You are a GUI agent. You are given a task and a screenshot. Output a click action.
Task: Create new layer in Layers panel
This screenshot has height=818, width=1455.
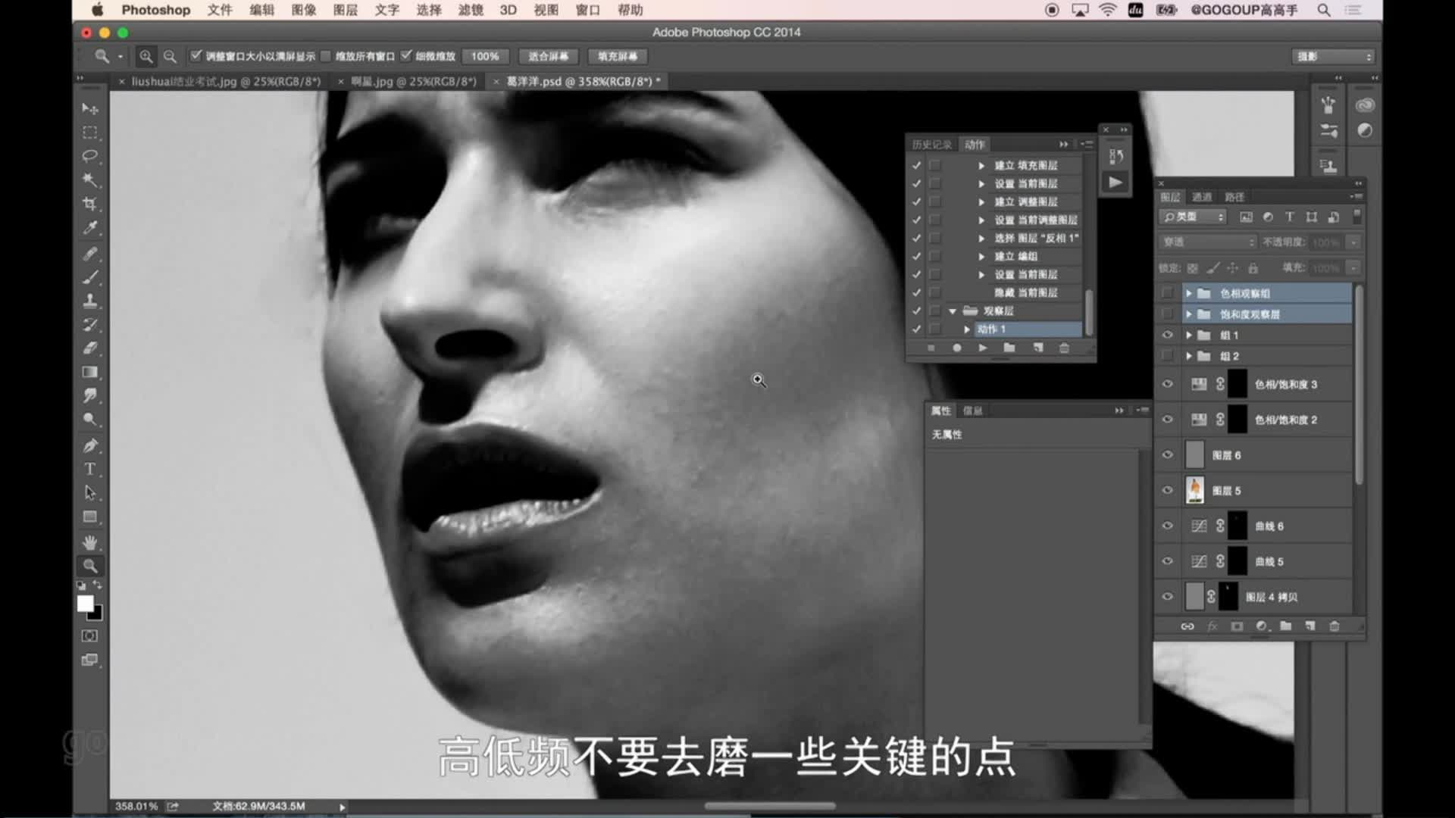1310,626
